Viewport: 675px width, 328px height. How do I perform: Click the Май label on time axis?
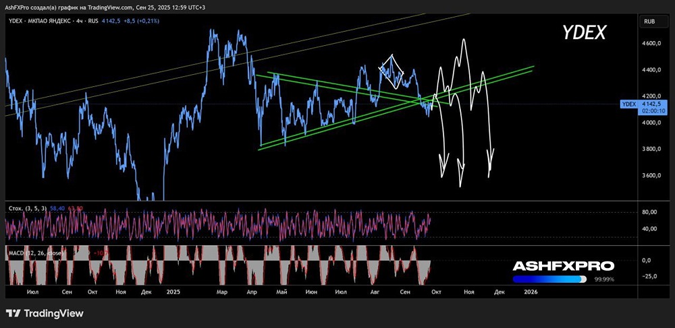pyautogui.click(x=281, y=292)
